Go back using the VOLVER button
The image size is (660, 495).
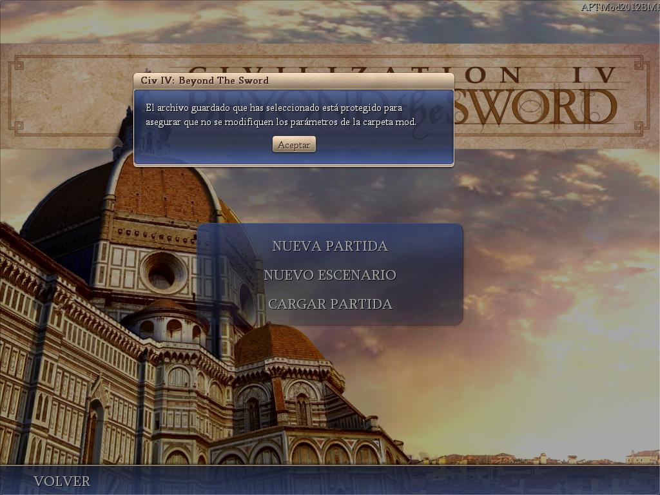[x=62, y=481]
